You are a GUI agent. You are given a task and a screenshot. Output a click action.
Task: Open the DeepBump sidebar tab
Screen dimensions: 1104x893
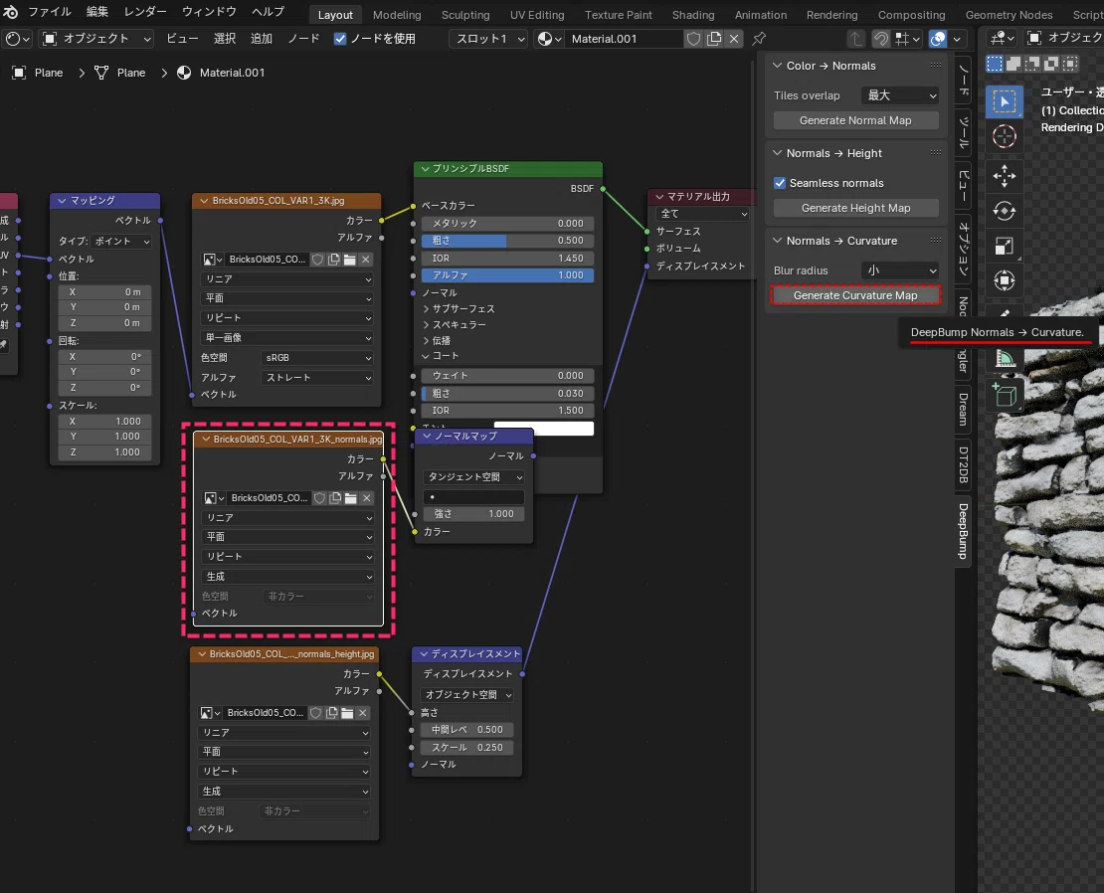(963, 531)
